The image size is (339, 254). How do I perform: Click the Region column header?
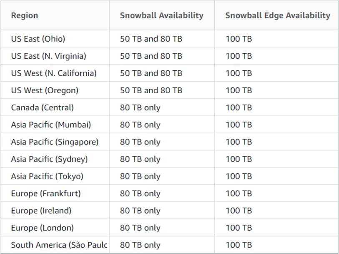25,15
